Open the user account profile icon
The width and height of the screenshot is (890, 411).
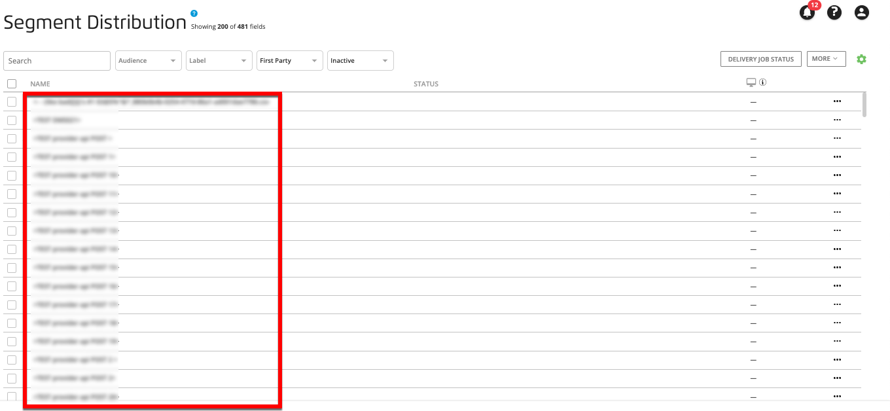coord(862,12)
